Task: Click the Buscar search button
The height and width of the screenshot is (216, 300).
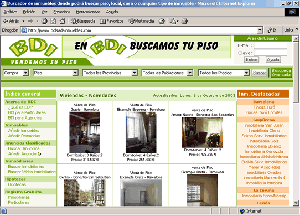Action: tap(259, 73)
